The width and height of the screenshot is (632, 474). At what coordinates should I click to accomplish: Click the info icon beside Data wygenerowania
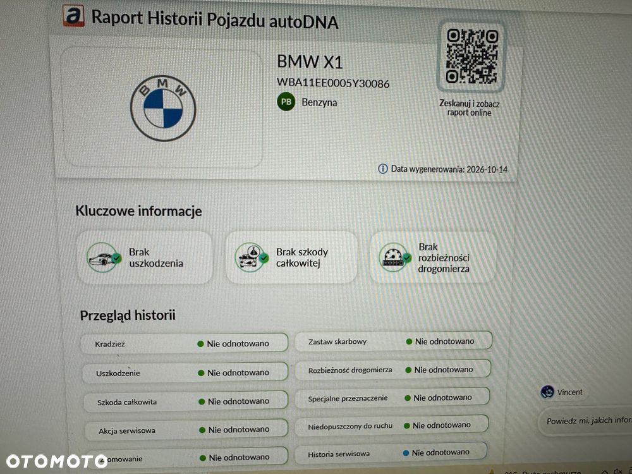pos(382,169)
